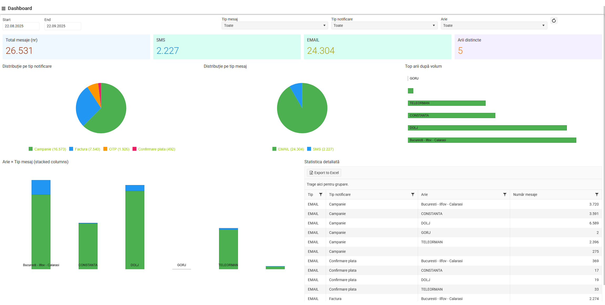
Task: Open filter icon on Tip notificare column
Action: coord(413,194)
